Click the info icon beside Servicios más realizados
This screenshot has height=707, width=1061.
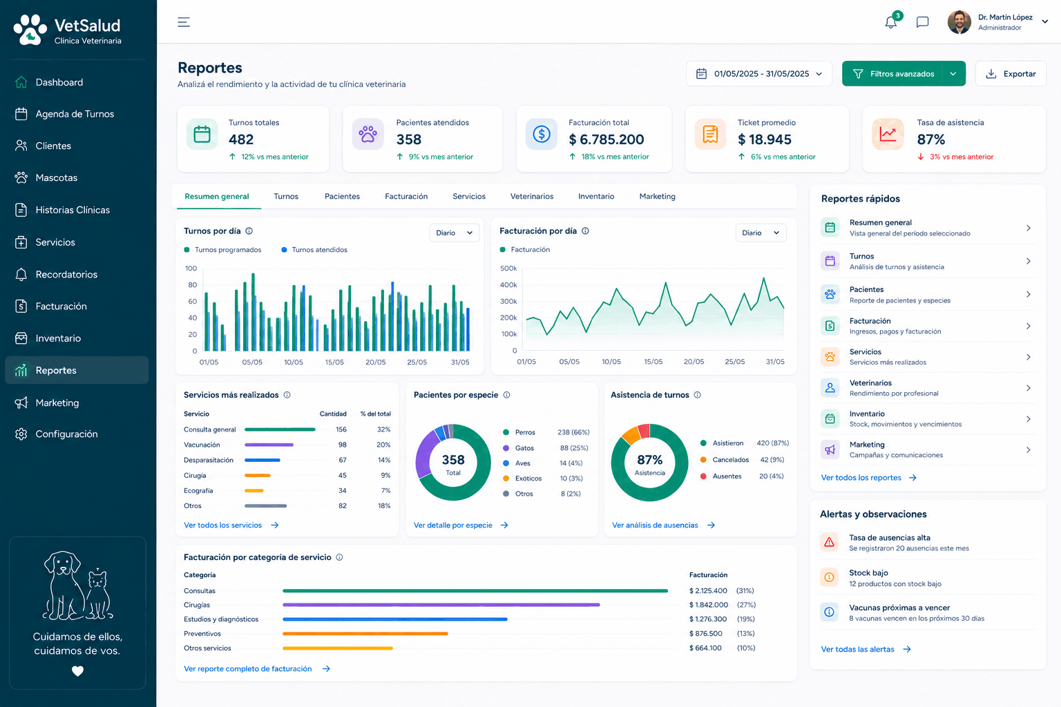(287, 395)
